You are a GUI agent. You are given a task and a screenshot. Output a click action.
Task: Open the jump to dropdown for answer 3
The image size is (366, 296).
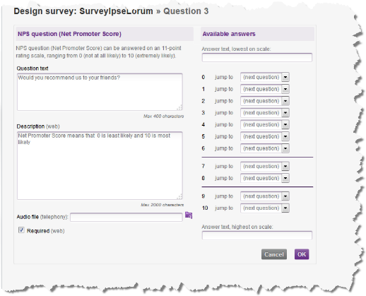click(x=265, y=113)
